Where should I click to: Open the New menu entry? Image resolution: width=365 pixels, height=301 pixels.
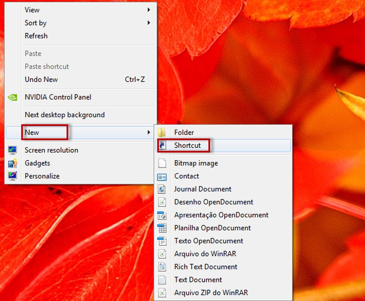point(80,132)
